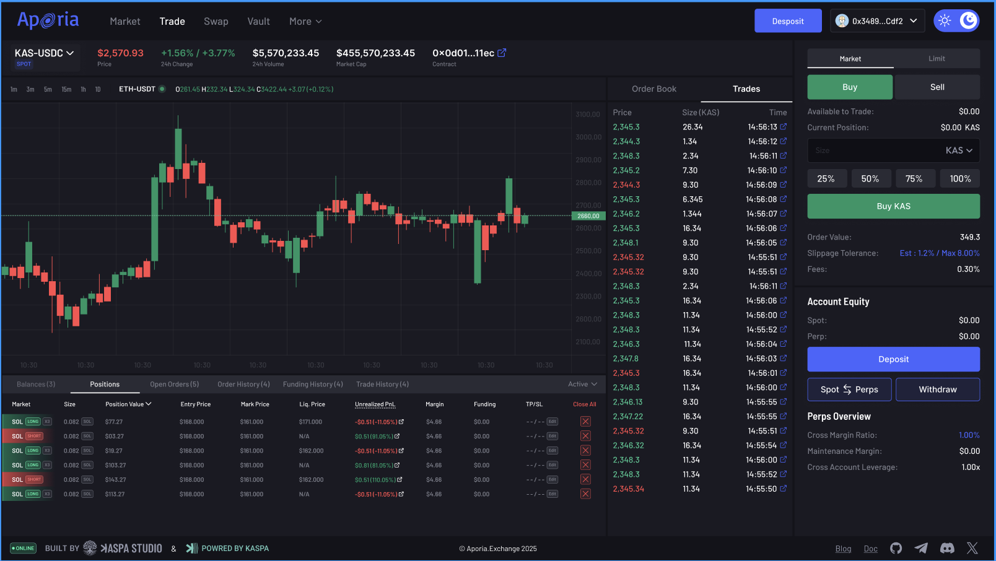Open the contract address external link icon
Image resolution: width=996 pixels, height=561 pixels.
[501, 53]
